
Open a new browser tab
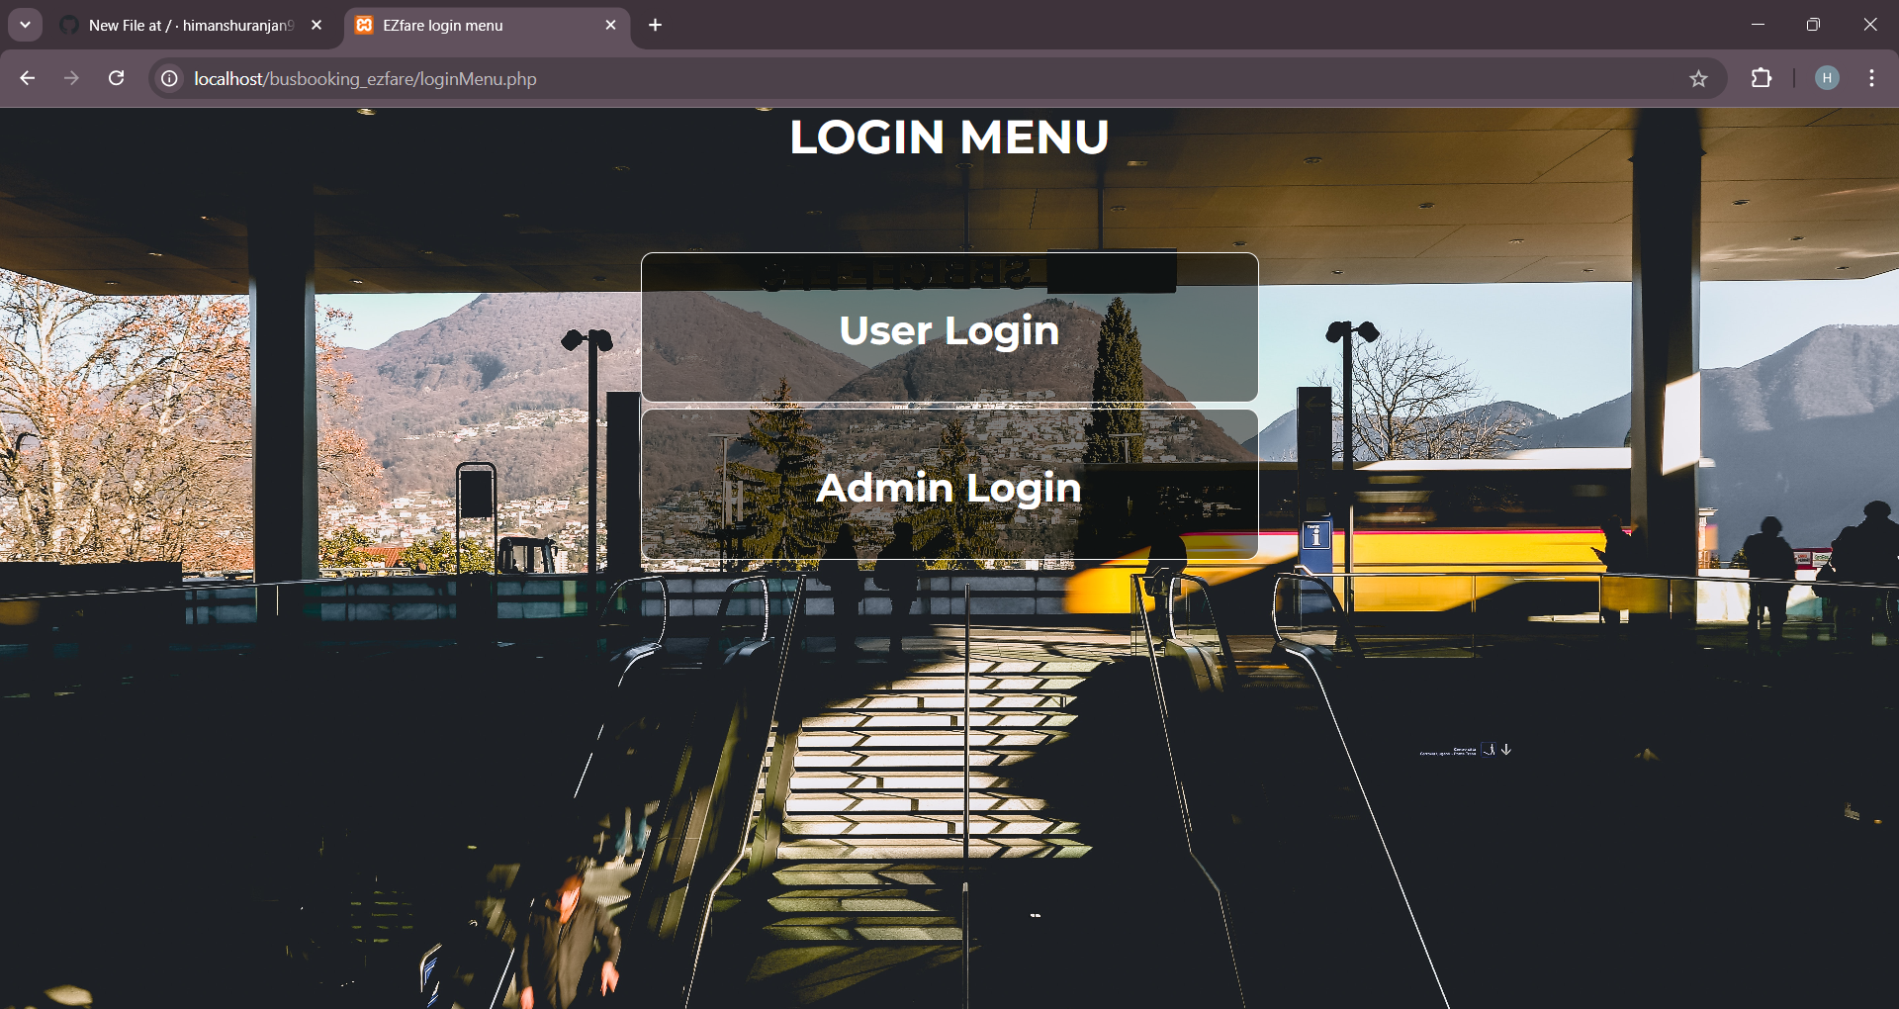[x=655, y=26]
